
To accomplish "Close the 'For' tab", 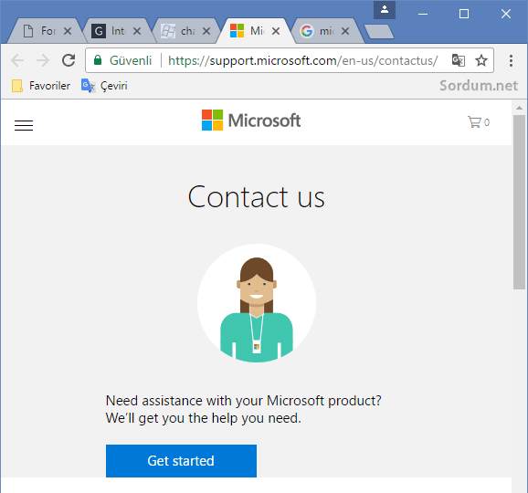I will click(68, 31).
